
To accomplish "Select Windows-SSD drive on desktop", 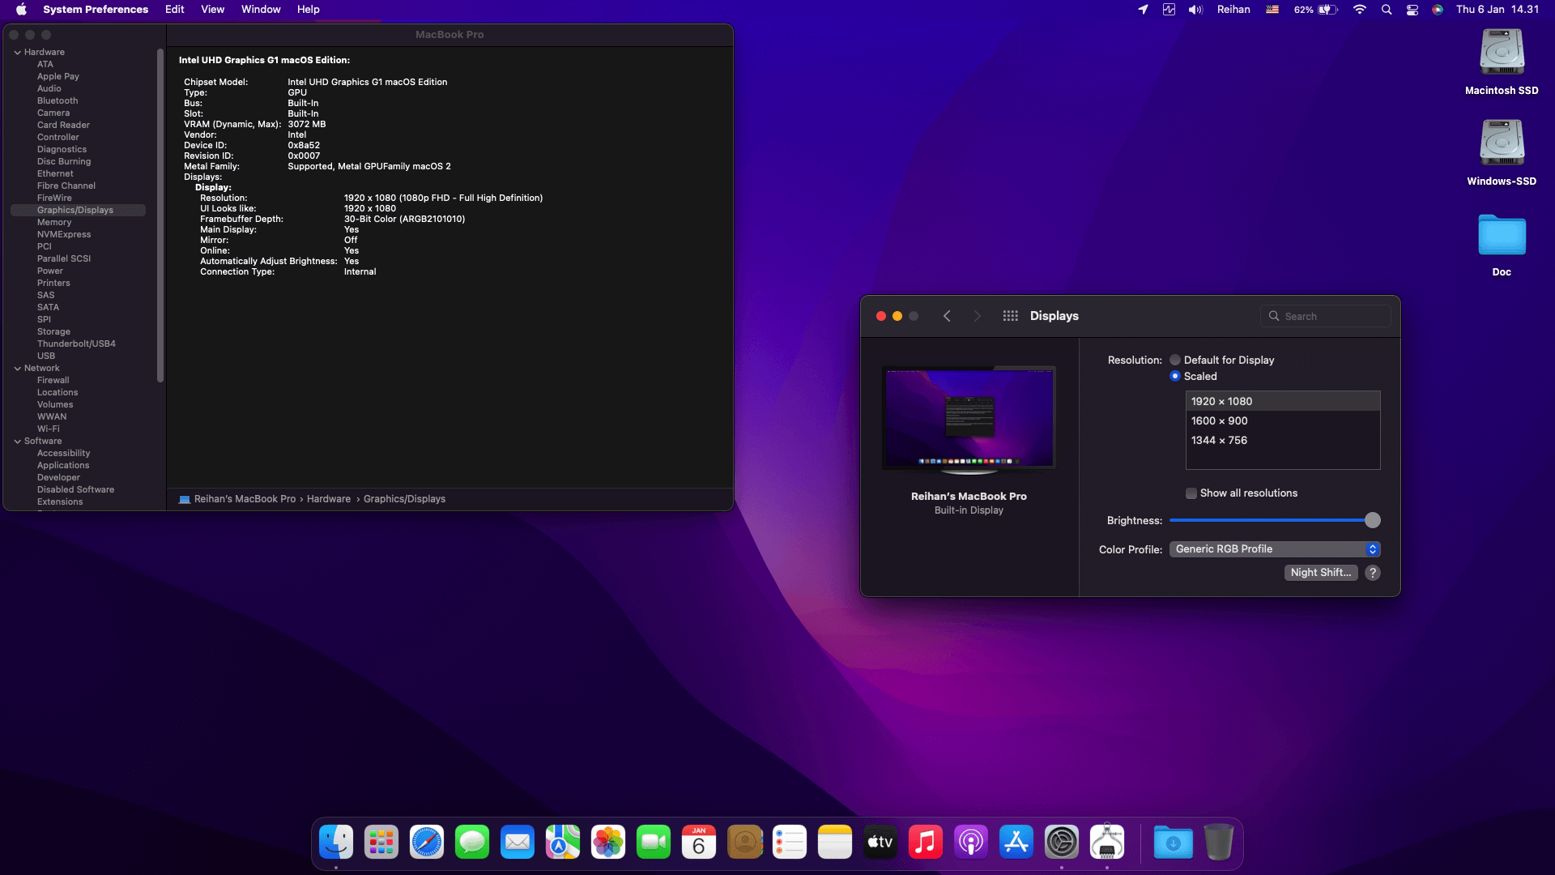I will [1502, 152].
